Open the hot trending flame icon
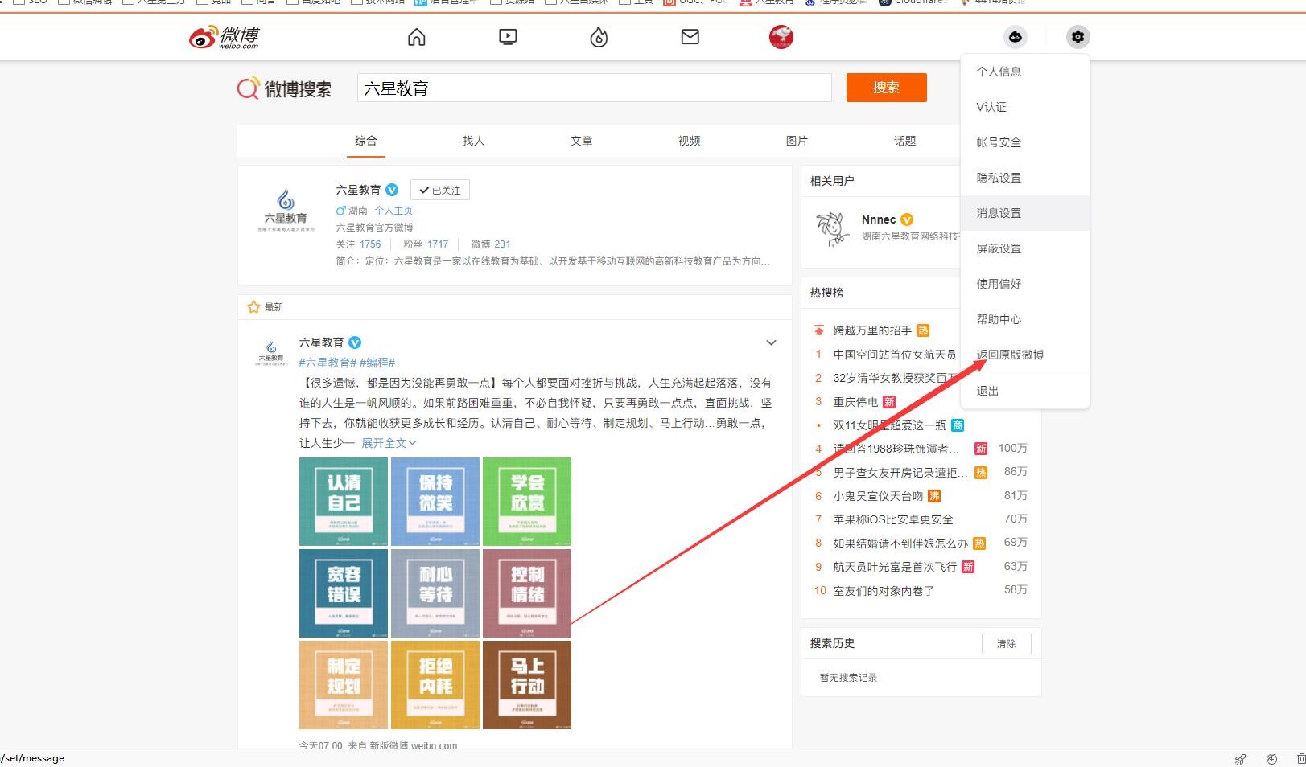Image resolution: width=1306 pixels, height=767 pixels. pos(599,37)
